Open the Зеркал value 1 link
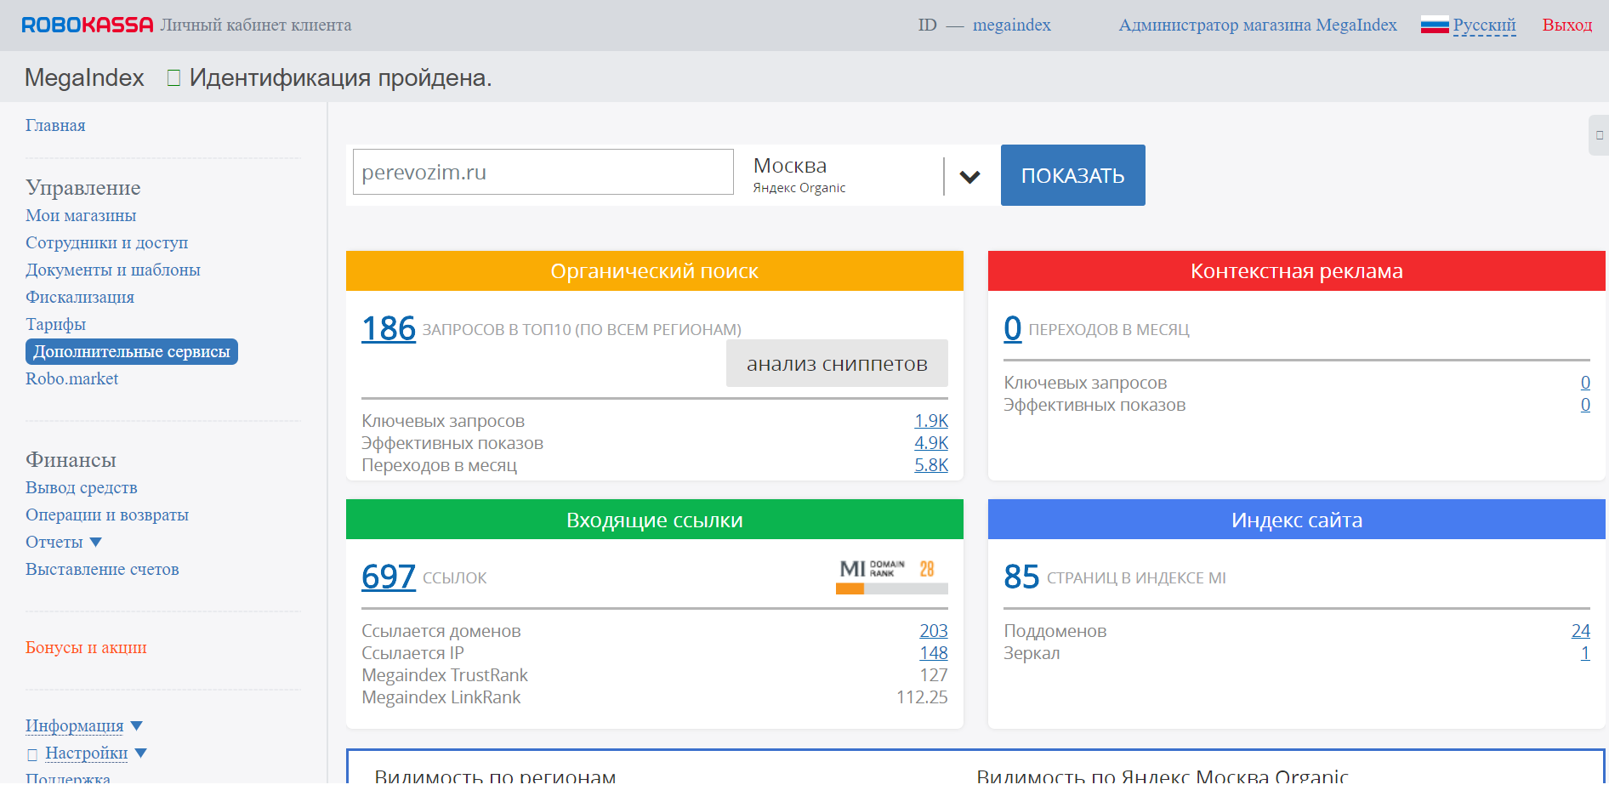Screen dimensions: 1609x796 point(1585,653)
